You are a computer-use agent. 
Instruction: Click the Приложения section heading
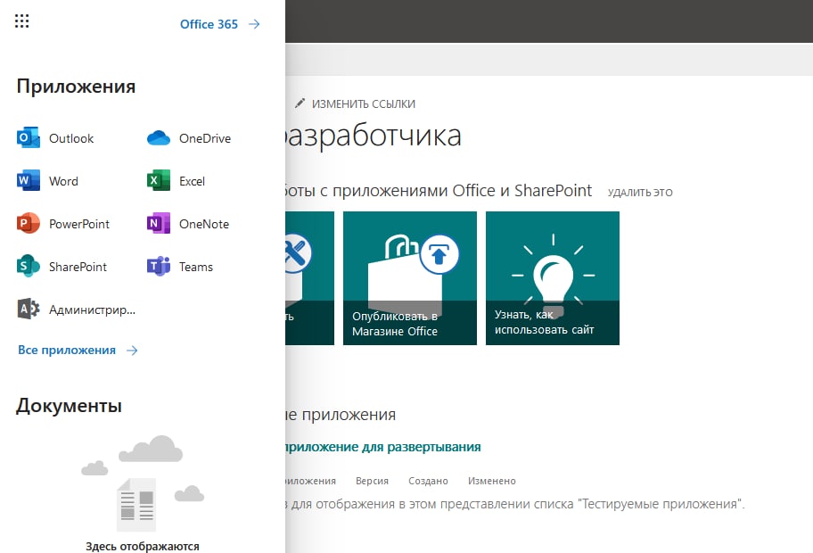(77, 87)
